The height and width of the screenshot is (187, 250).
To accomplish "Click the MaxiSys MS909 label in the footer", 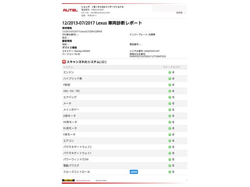I will (101, 180).
